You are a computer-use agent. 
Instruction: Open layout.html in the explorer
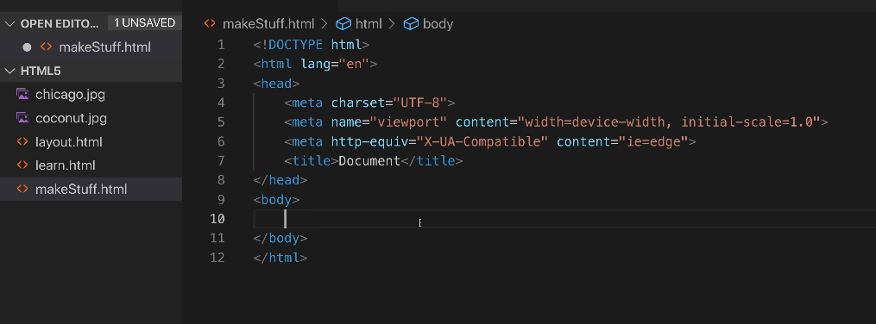(x=69, y=141)
